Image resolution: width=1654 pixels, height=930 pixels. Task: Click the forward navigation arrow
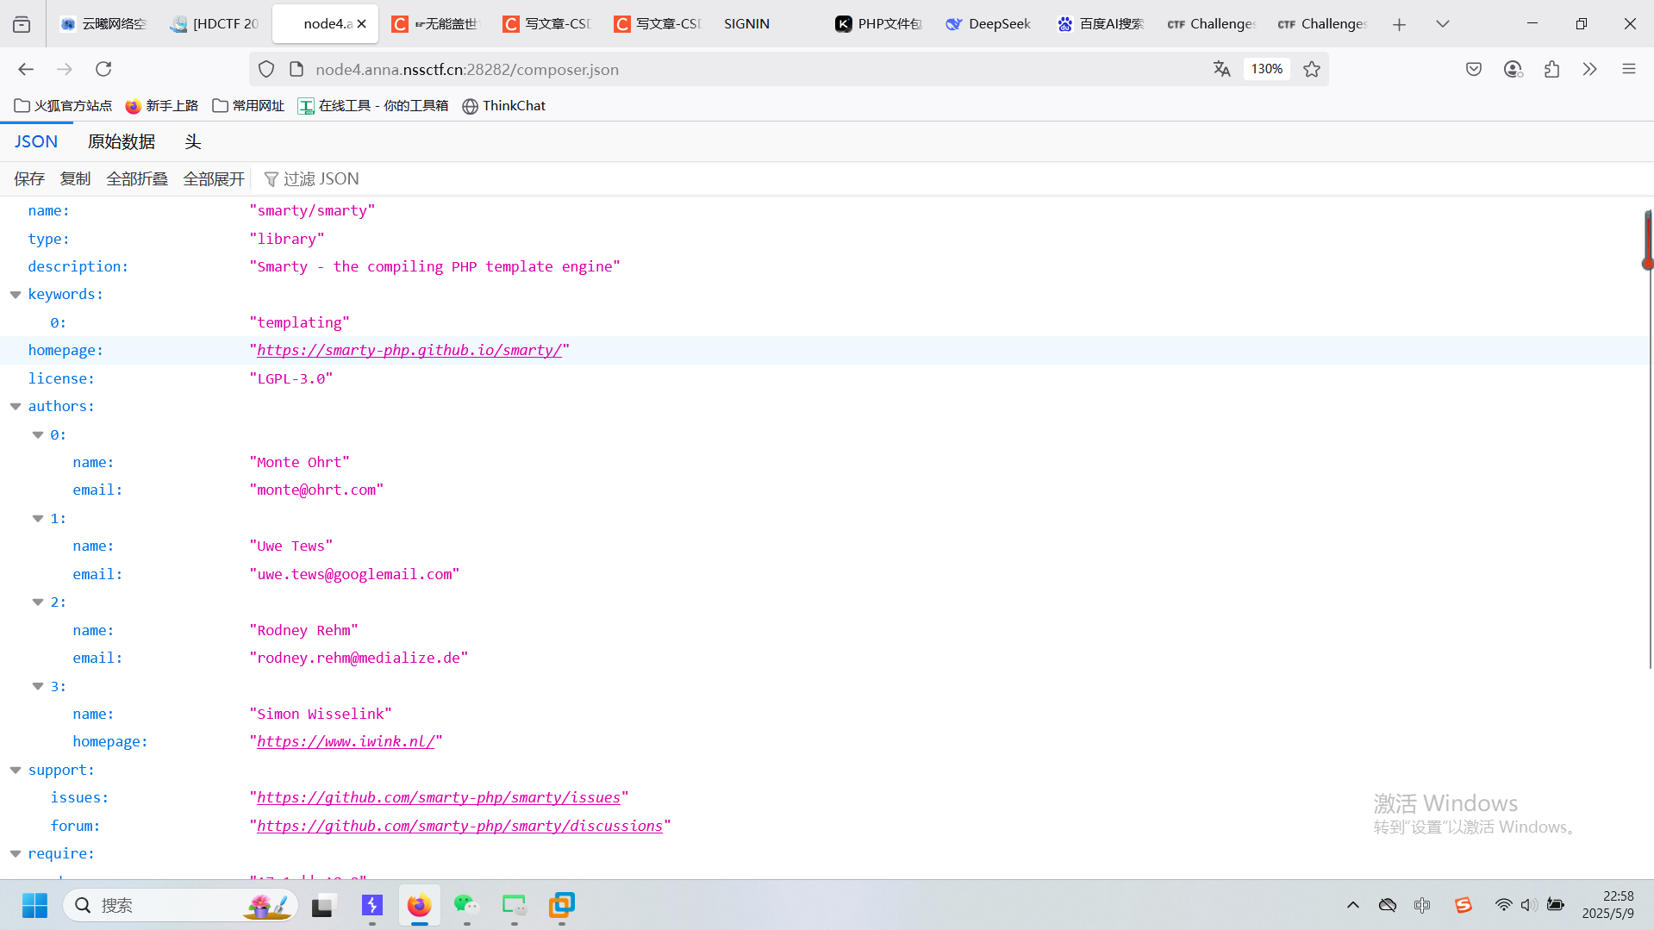click(x=65, y=69)
